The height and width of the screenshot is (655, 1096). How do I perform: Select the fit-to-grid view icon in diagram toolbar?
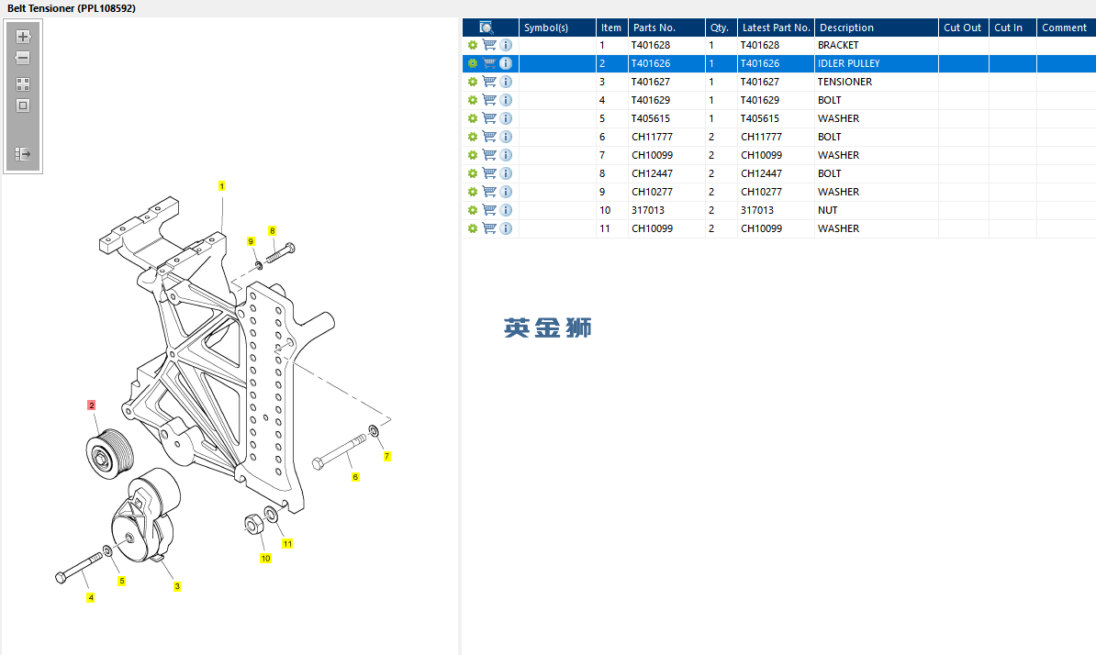click(23, 84)
